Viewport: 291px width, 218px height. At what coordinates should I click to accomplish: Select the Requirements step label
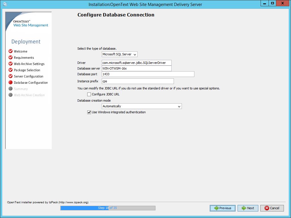pyautogui.click(x=24, y=58)
